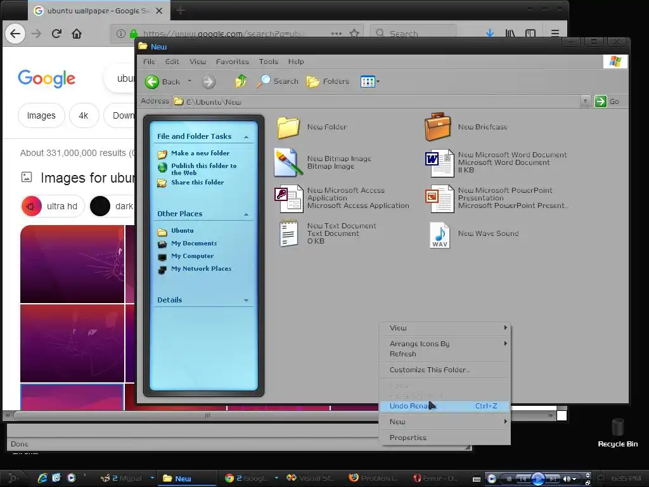Viewport: 649px width, 487px height.
Task: Select the New Microsoft Access Application icon
Action: pyautogui.click(x=288, y=198)
